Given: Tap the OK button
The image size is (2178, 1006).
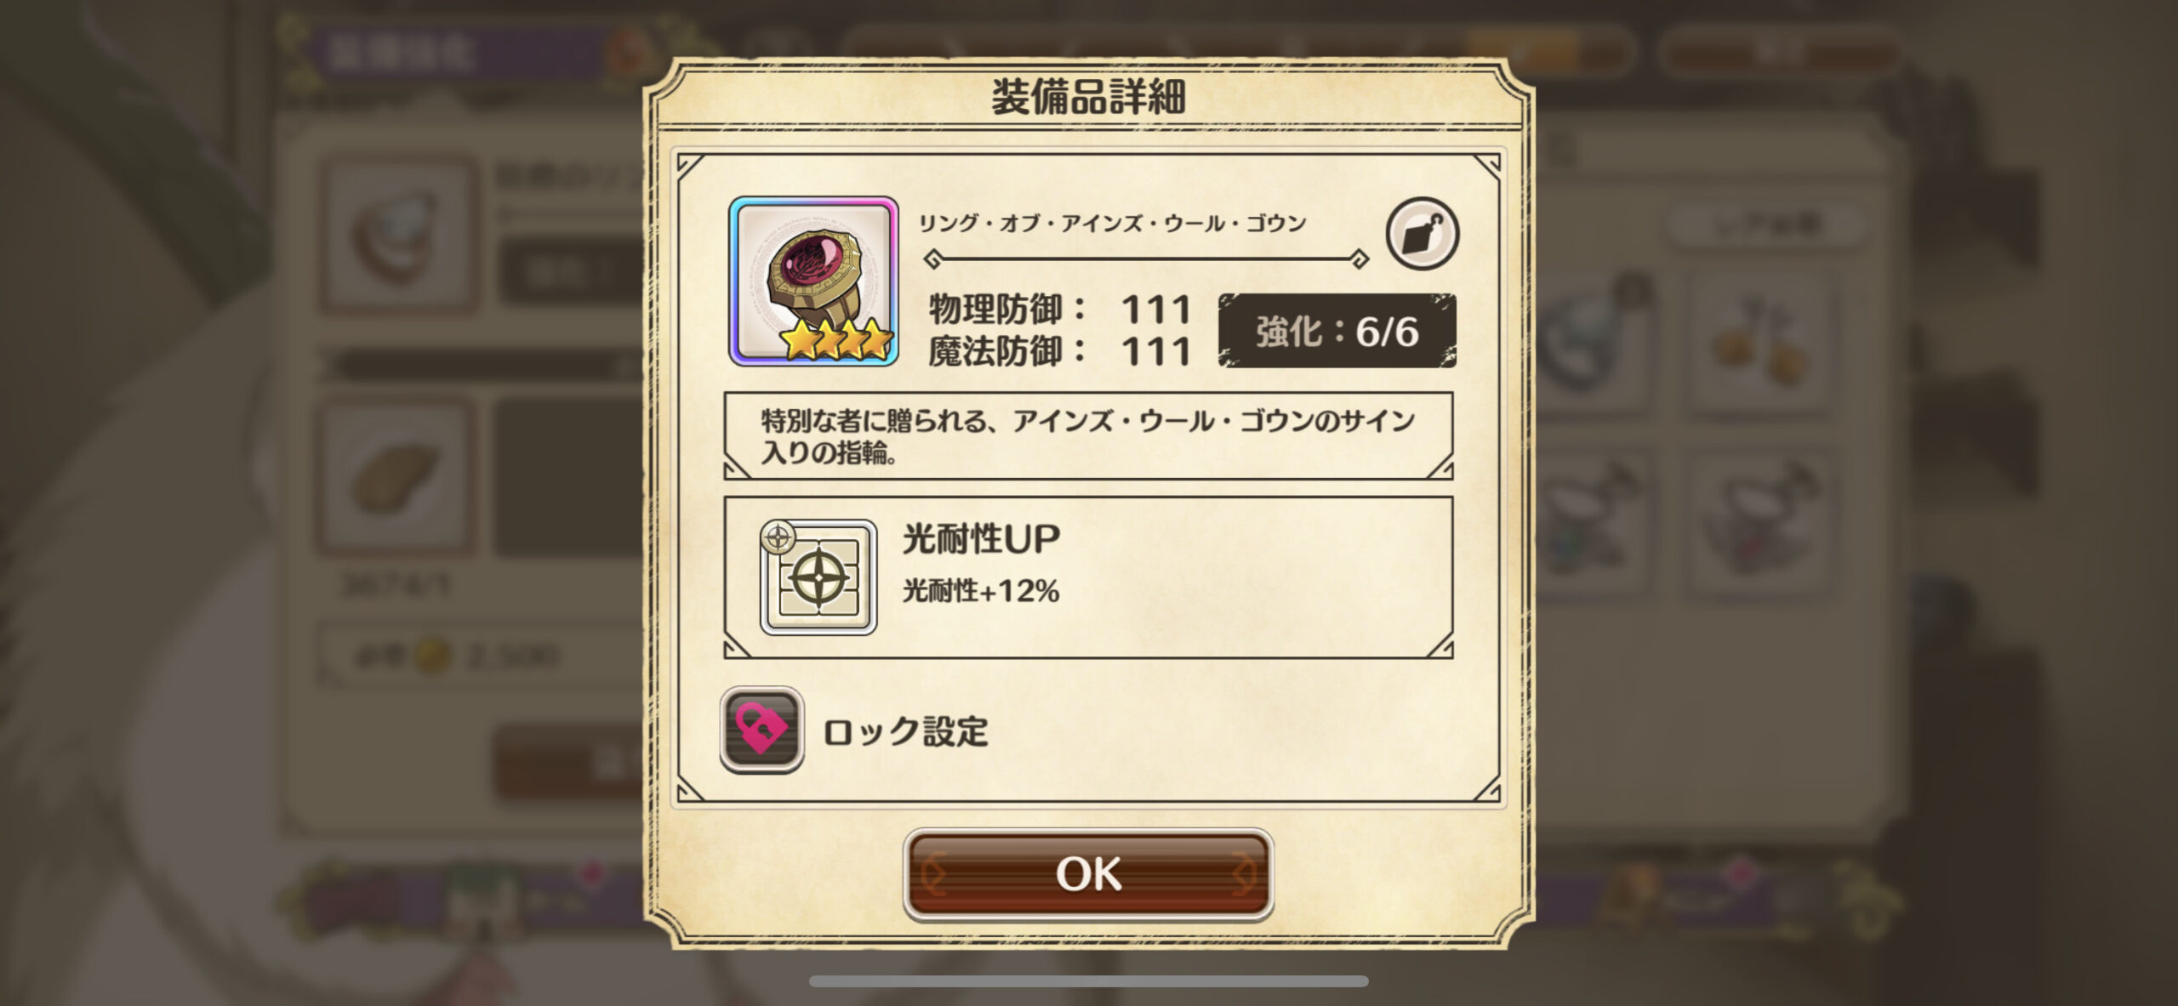Looking at the screenshot, I should tap(1088, 874).
